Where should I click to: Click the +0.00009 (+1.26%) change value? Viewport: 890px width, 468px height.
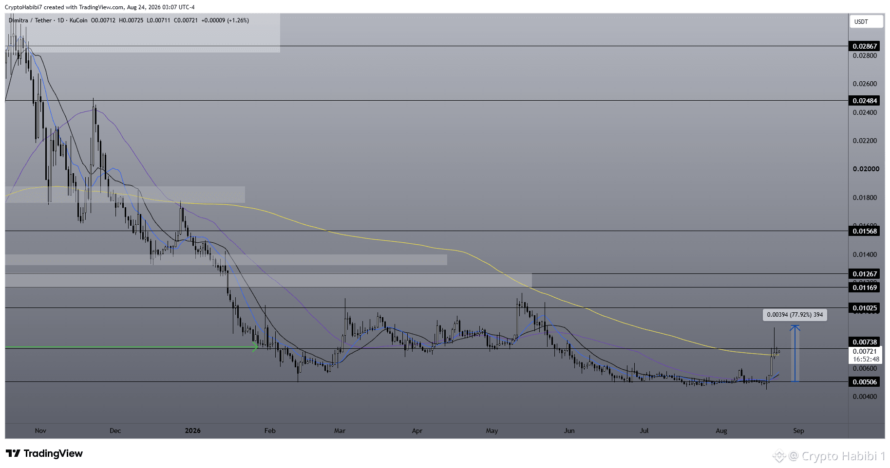click(225, 20)
